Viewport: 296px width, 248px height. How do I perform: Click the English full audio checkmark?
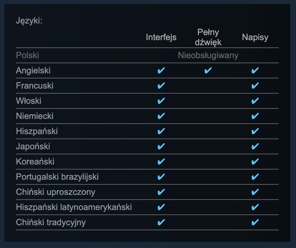(x=208, y=70)
